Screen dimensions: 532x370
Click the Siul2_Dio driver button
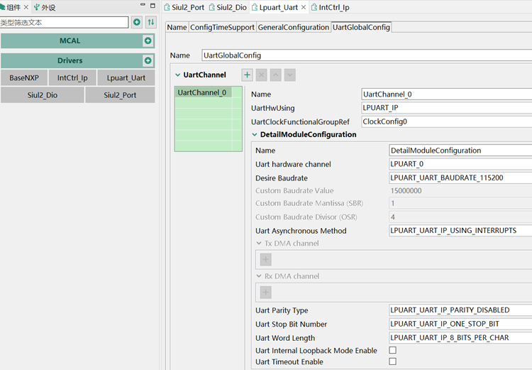[x=43, y=94]
